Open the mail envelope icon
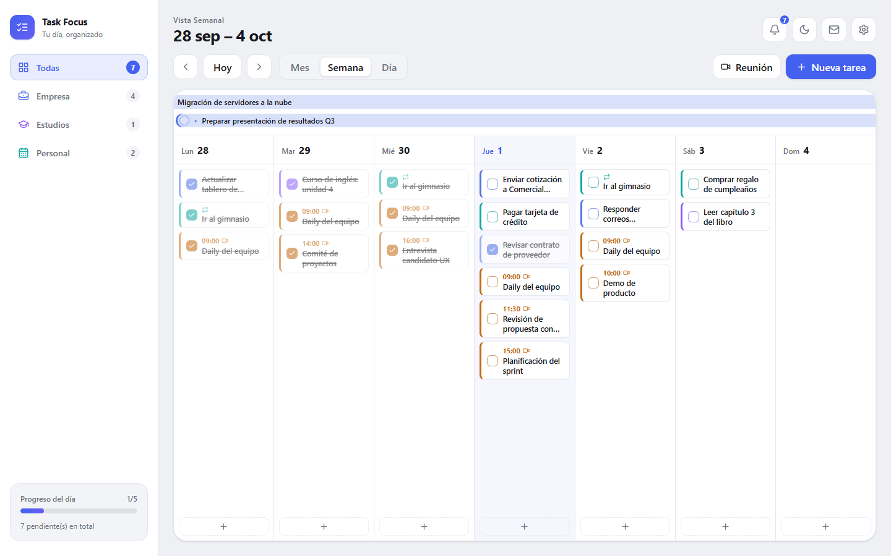 click(x=833, y=30)
